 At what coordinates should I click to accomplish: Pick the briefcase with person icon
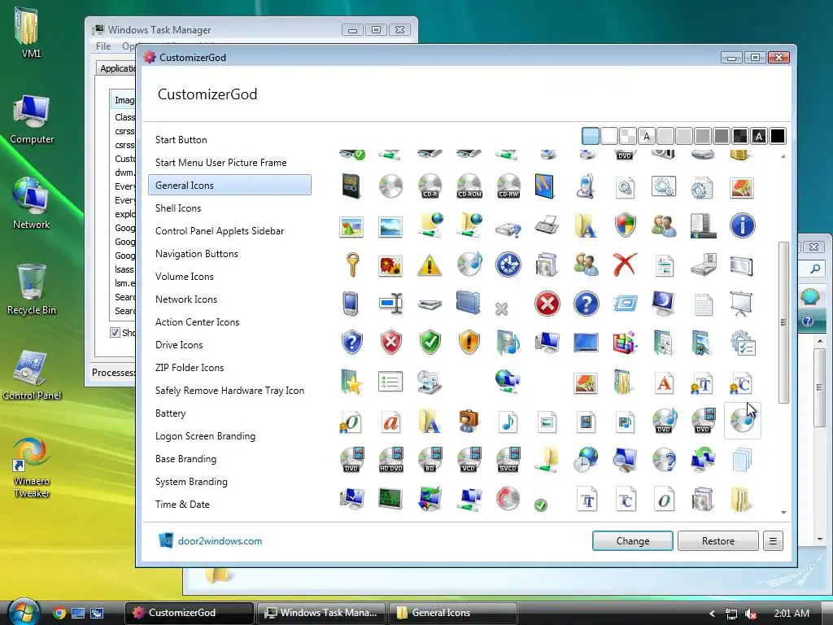(x=469, y=422)
